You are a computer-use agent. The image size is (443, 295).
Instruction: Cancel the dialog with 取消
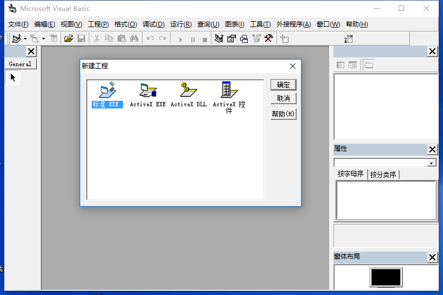(284, 98)
